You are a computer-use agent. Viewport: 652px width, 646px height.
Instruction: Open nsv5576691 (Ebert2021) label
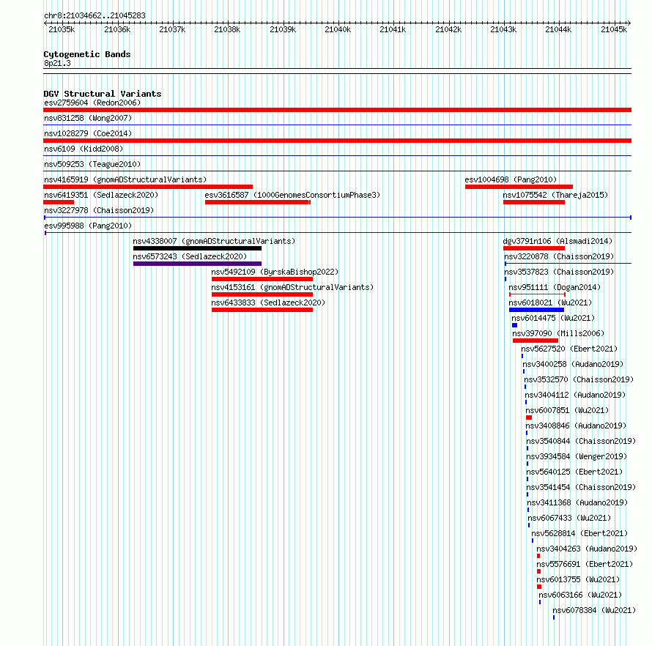click(x=585, y=564)
